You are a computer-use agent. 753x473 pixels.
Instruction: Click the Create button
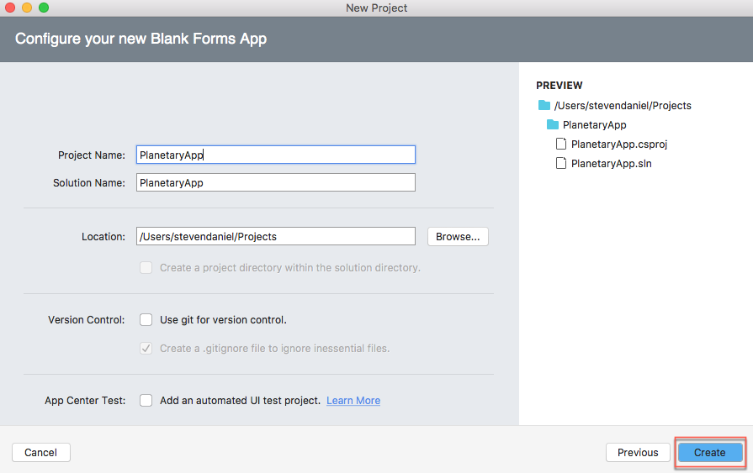click(710, 452)
